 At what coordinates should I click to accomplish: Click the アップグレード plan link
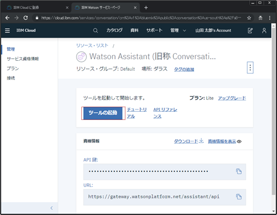click(x=232, y=98)
